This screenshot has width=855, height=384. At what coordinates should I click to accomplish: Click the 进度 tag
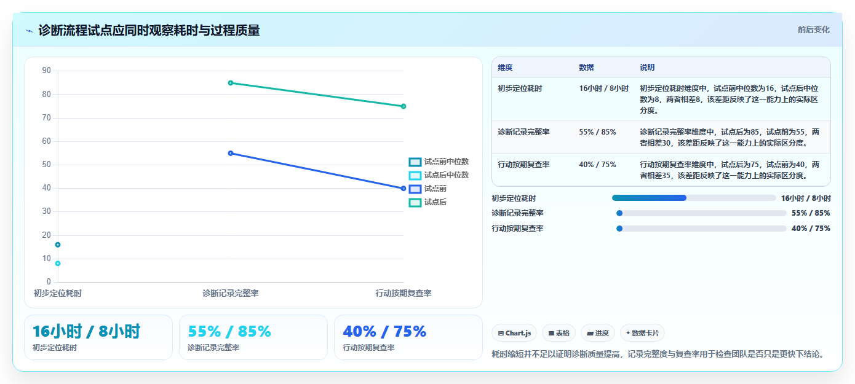click(598, 333)
